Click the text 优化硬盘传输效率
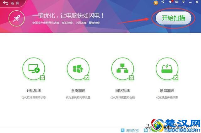 click(x=167, y=97)
